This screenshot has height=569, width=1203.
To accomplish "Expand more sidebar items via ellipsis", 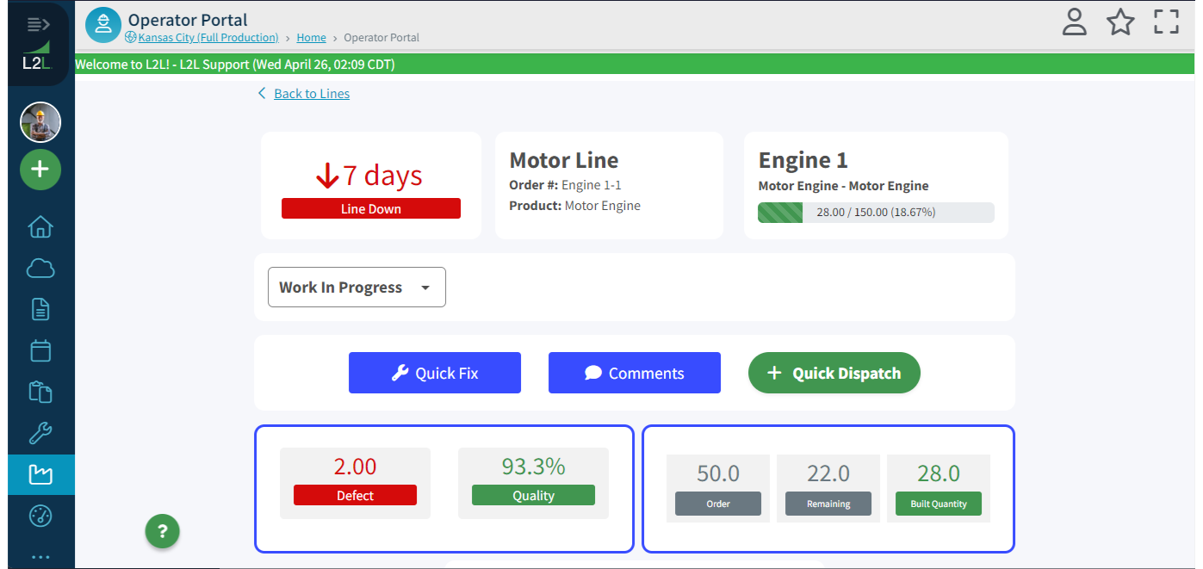I will [40, 556].
